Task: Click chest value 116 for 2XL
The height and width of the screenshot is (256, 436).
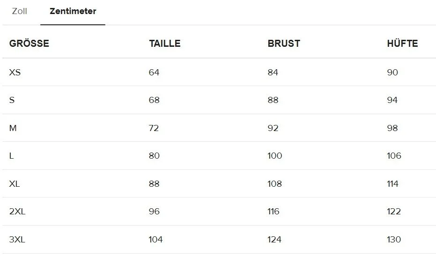Action: 273,212
